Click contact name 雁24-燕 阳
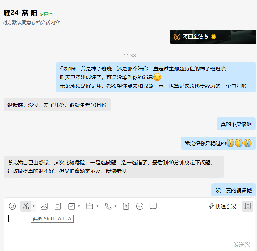 click(x=20, y=13)
